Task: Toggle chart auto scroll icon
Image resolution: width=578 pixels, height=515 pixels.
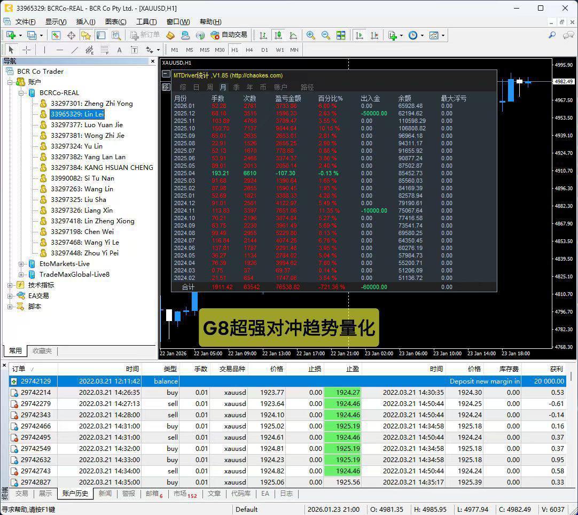Action: click(359, 35)
